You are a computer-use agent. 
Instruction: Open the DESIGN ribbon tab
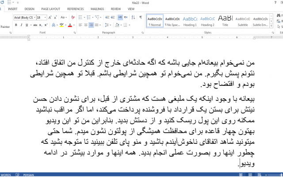[30, 9]
